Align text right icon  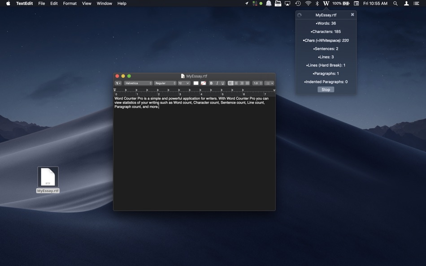point(242,83)
